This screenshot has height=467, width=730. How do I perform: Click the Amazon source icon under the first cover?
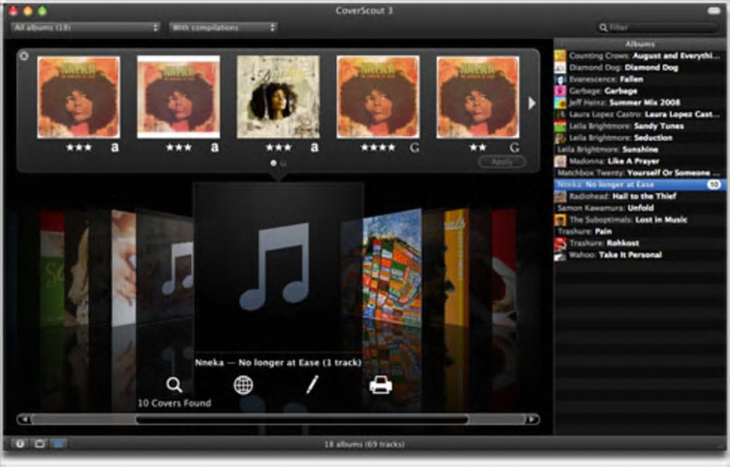point(115,148)
